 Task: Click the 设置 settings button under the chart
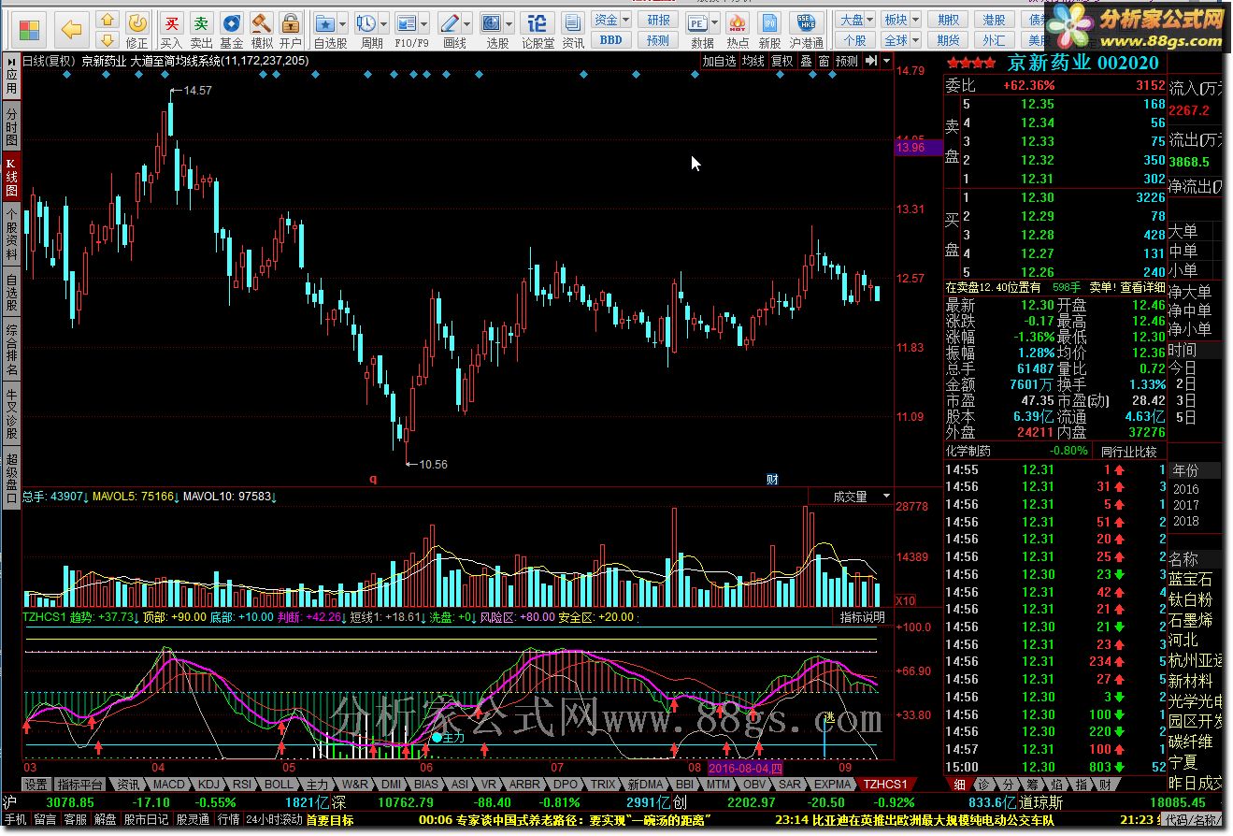(x=36, y=785)
